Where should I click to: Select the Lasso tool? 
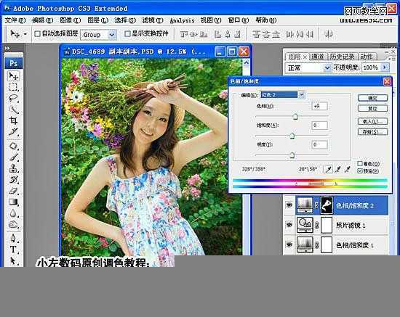click(14, 98)
